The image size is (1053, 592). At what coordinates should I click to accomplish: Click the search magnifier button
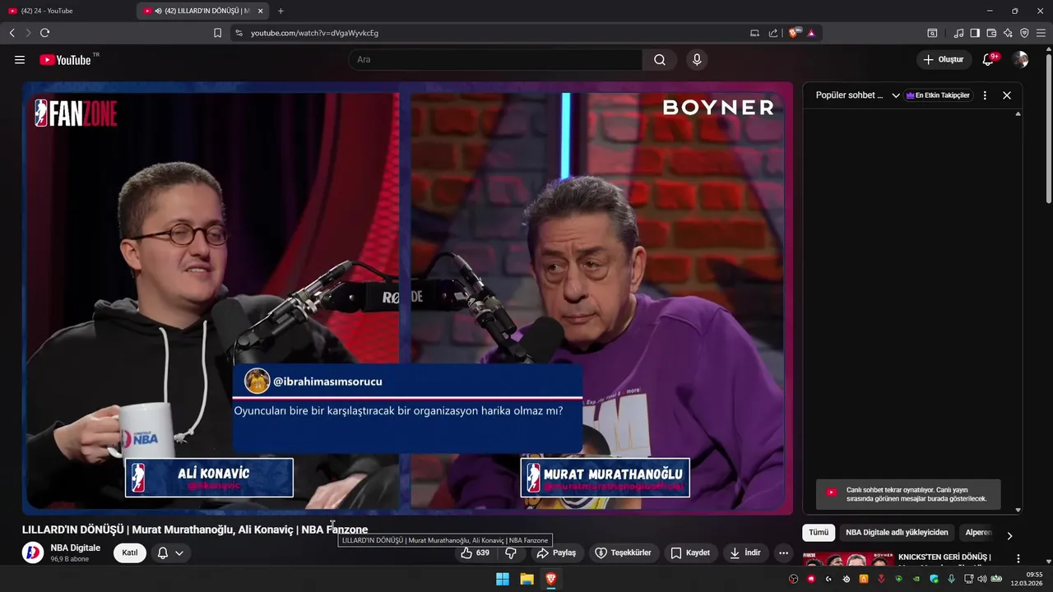pos(660,60)
